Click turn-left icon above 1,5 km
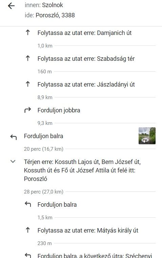This screenshot has width=162, height=258. coord(28,204)
